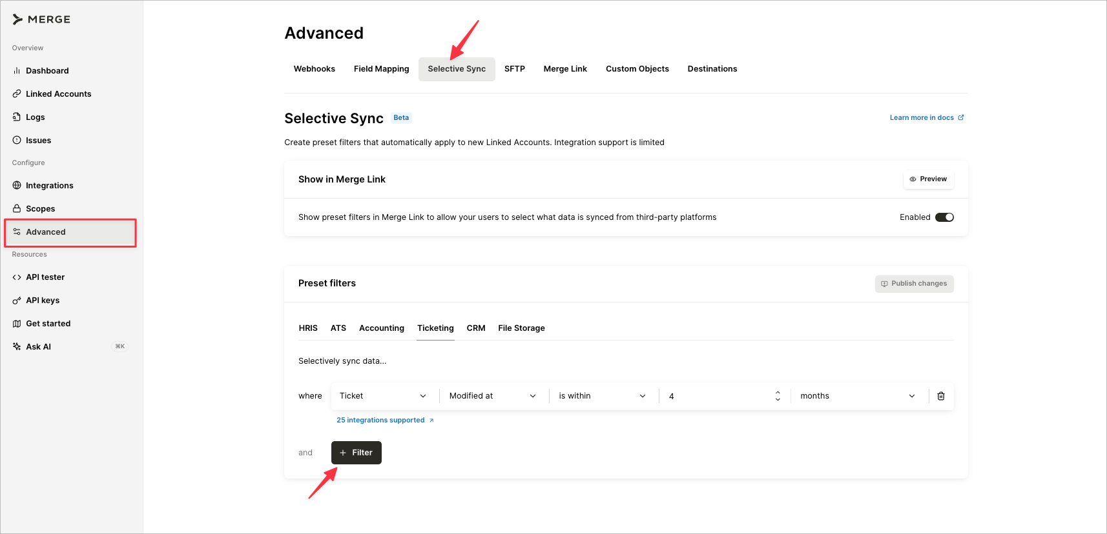Click the Merge logo
Screen dimensions: 1107x534
click(x=41, y=19)
